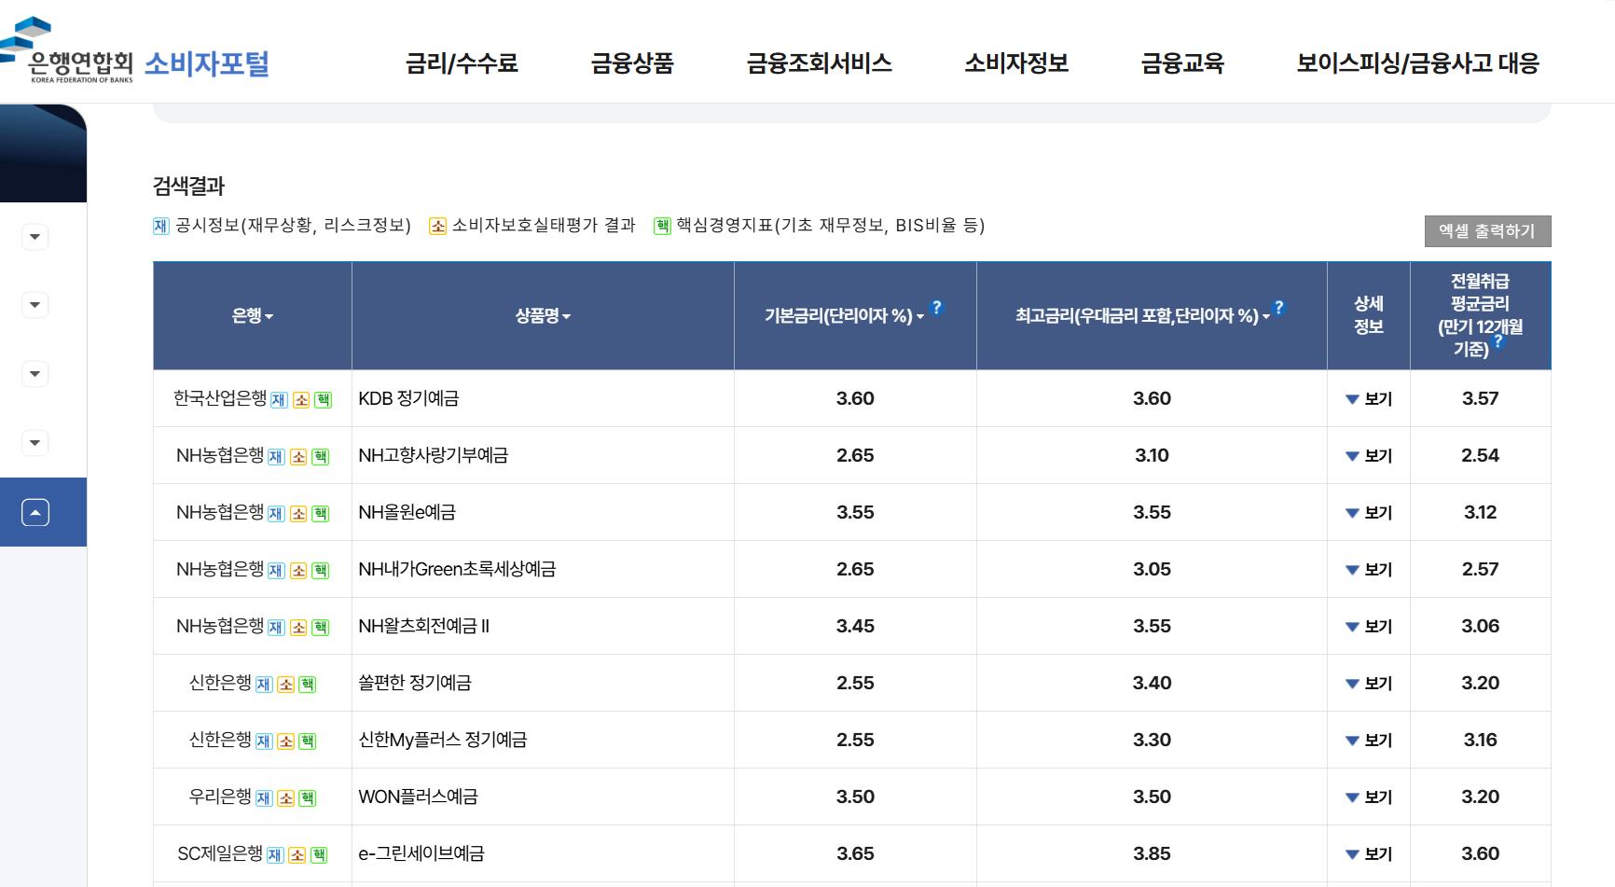Open 금리/수수료 menu
Screen dimensions: 1615x887
462,63
